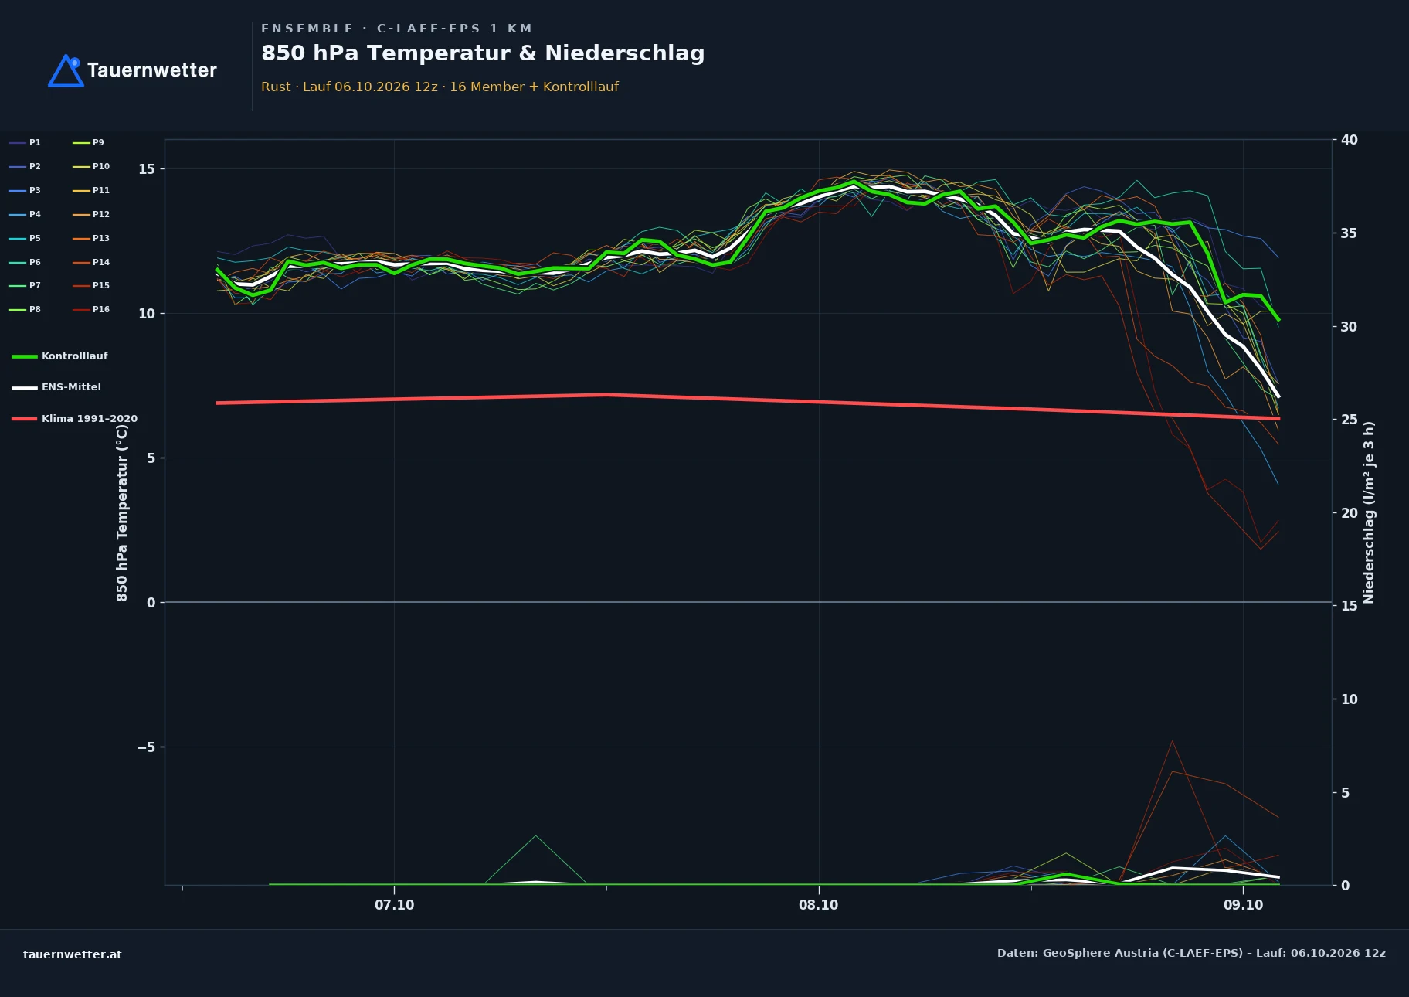The width and height of the screenshot is (1409, 997).
Task: Select the P3 legend entry
Action: pyautogui.click(x=25, y=191)
